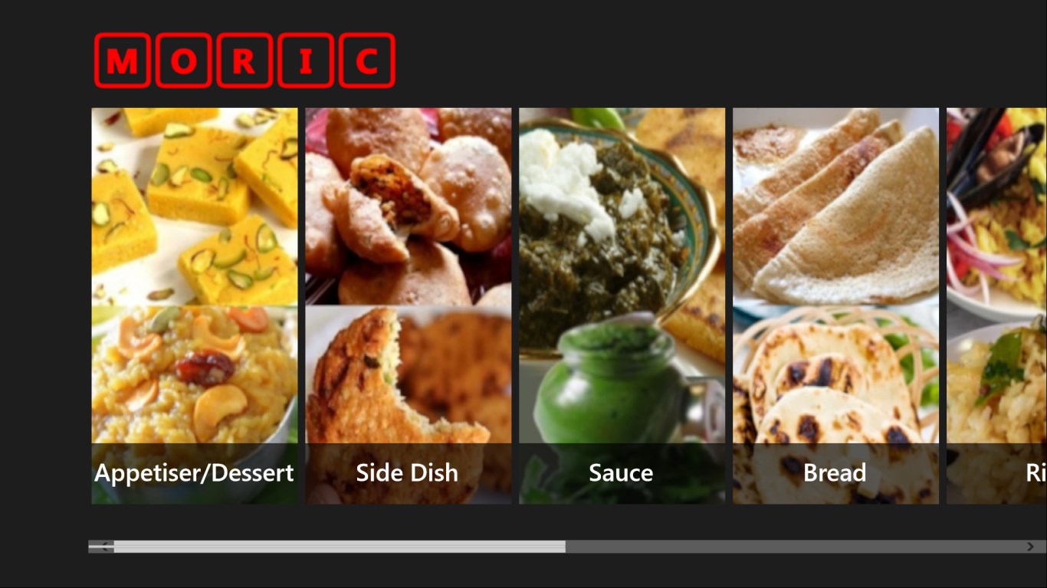1047x588 pixels.
Task: Select the bitten cutlet patty photo
Action: tap(409, 374)
